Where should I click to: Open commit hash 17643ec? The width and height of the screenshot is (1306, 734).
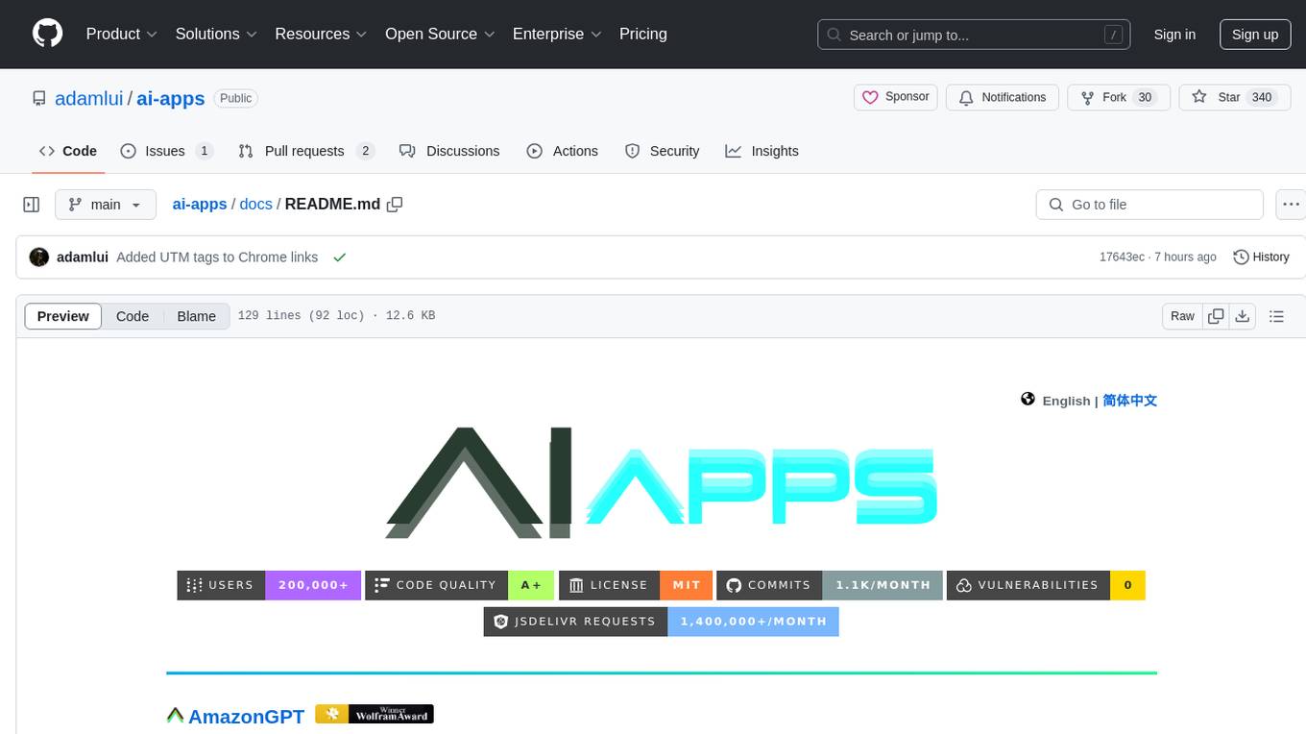(1122, 257)
